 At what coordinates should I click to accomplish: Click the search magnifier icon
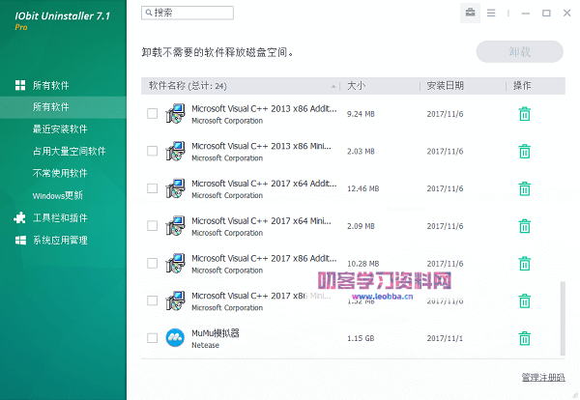click(x=148, y=13)
